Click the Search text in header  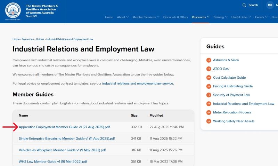253,5
